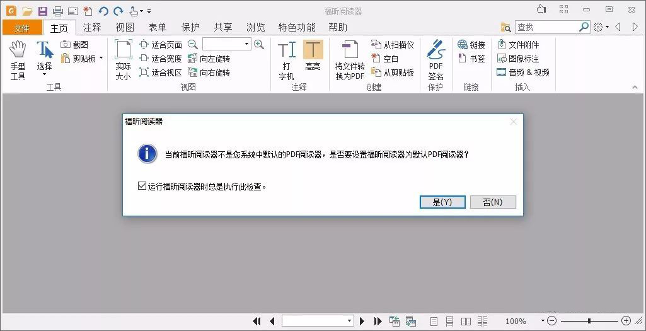Screen dimensions: 646x331
Task: Fit page using 适合页面
Action: 161,45
